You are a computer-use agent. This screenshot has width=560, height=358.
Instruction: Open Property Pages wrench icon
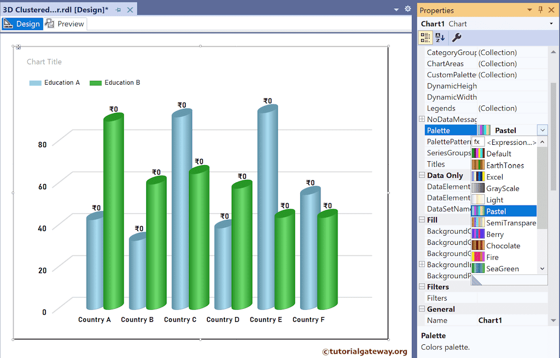(457, 38)
